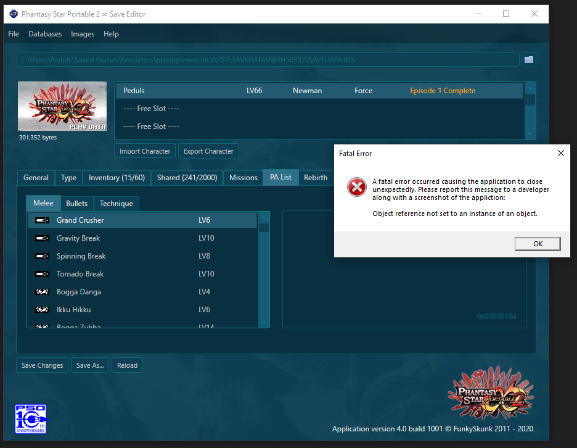Open the Shared (241/2000) tab
Screen dimensions: 577x448
(187, 178)
